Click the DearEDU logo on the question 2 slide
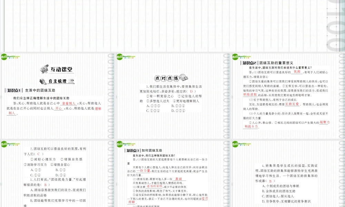The height and width of the screenshot is (207, 345). point(10,144)
